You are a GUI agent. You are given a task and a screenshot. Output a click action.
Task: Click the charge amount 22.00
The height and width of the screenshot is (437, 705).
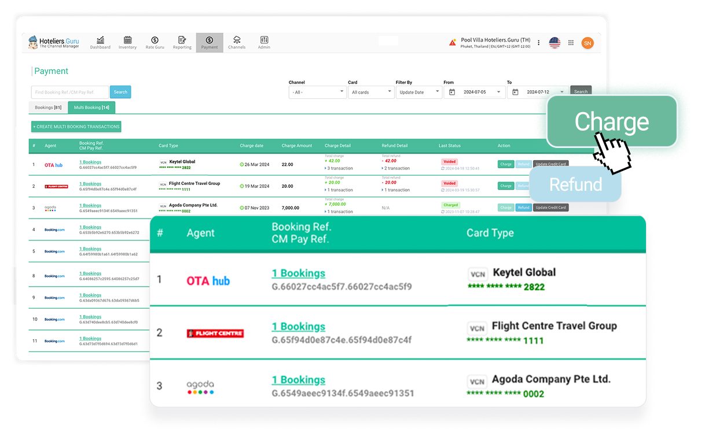click(287, 165)
